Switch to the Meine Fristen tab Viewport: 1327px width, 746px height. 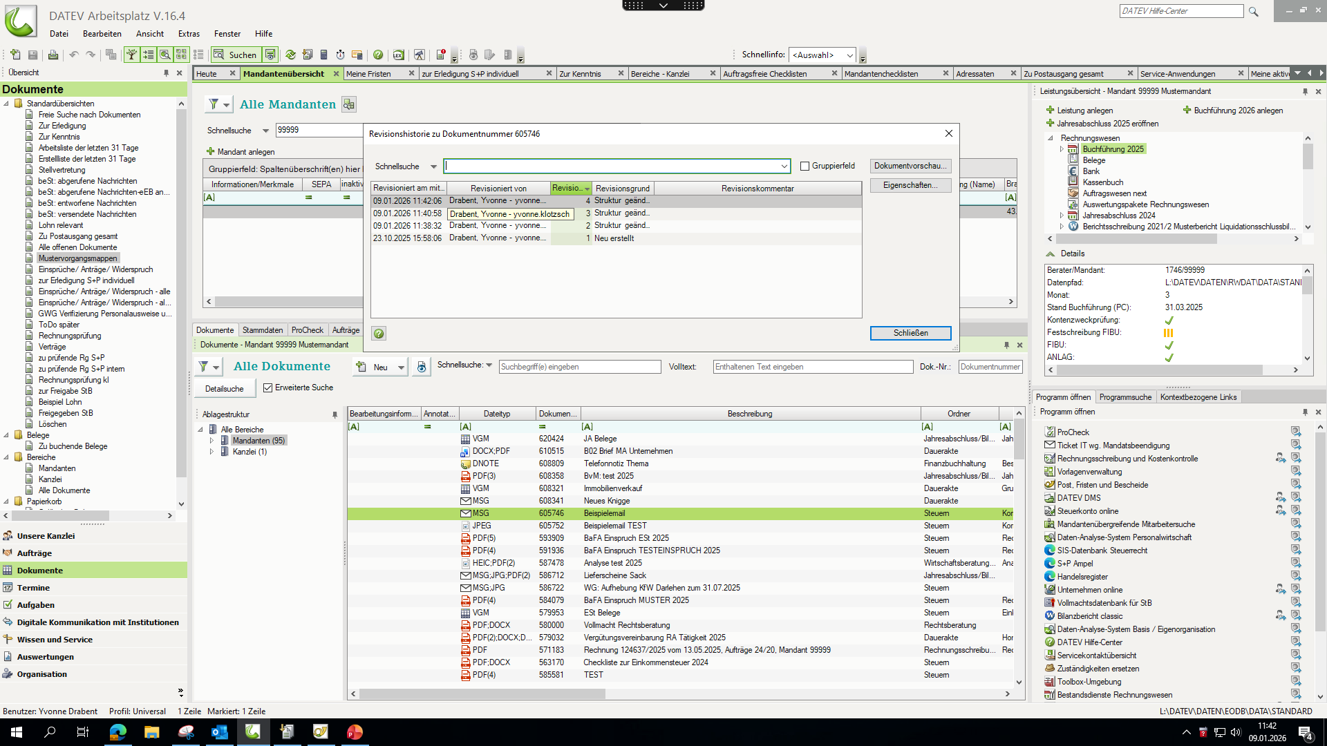(x=369, y=74)
